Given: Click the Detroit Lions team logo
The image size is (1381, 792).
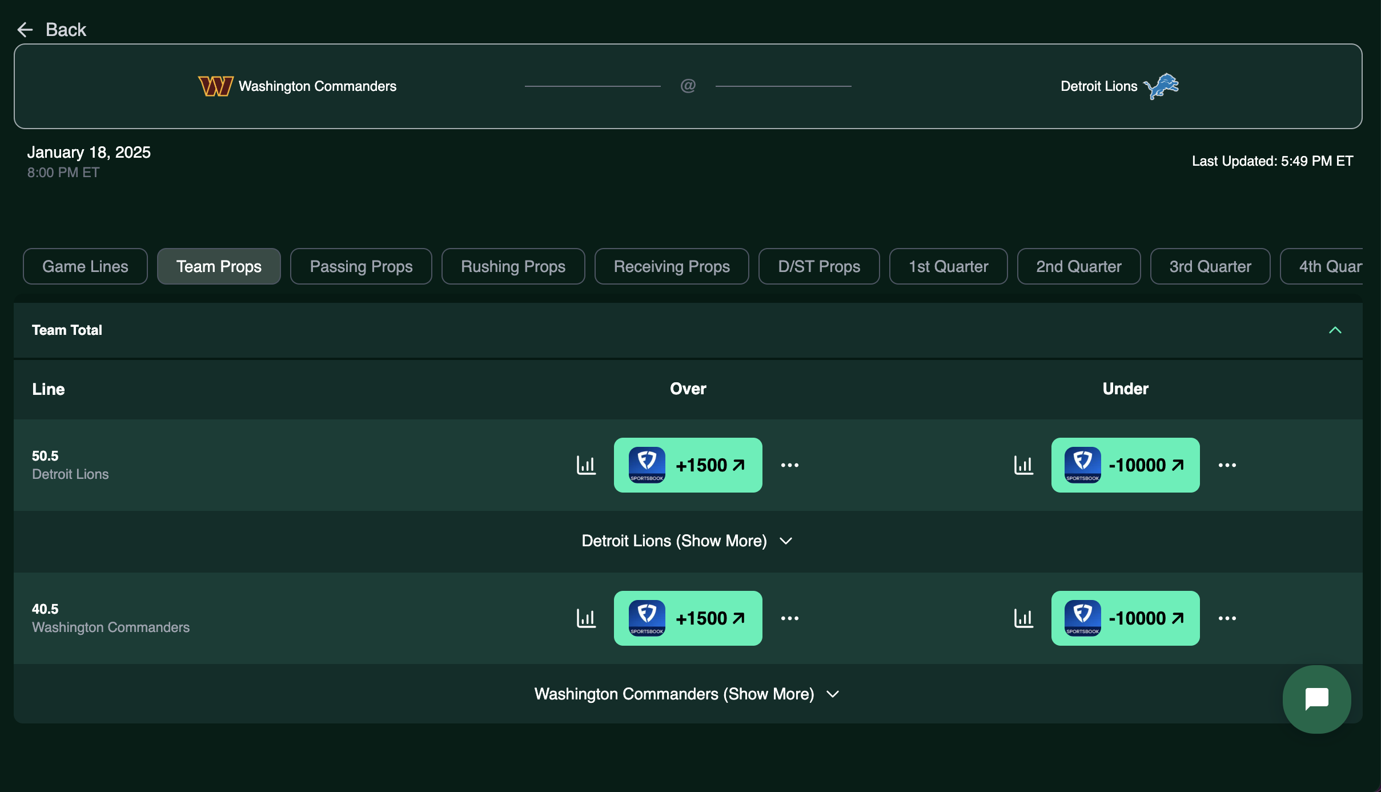Looking at the screenshot, I should coord(1161,86).
